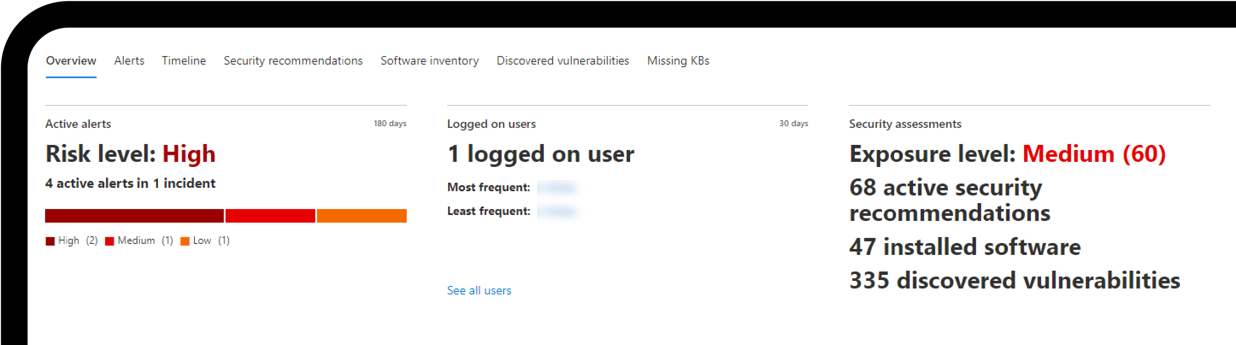
Task: Switch to Discovered vulnerabilities tab
Action: (x=562, y=60)
